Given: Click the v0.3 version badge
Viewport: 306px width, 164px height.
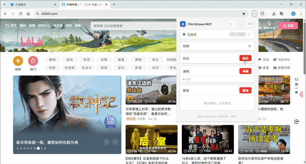Looking at the screenshot, I should click(x=250, y=24).
